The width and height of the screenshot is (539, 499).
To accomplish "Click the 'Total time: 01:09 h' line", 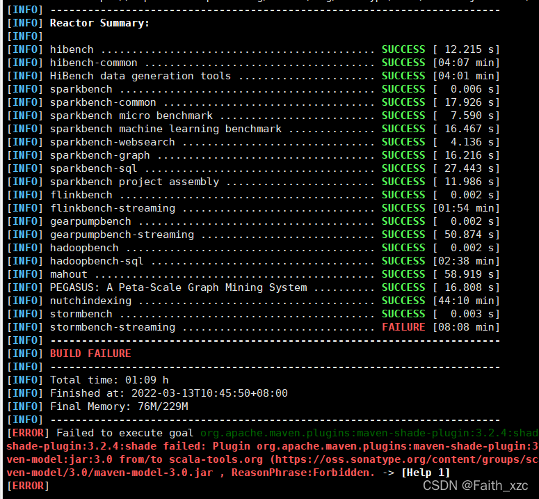I will [x=109, y=380].
